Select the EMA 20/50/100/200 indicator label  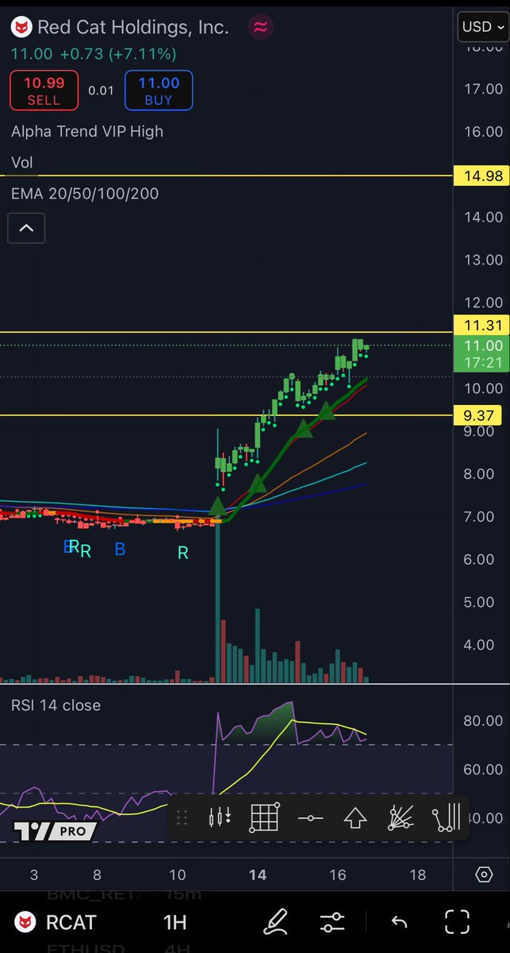point(85,194)
